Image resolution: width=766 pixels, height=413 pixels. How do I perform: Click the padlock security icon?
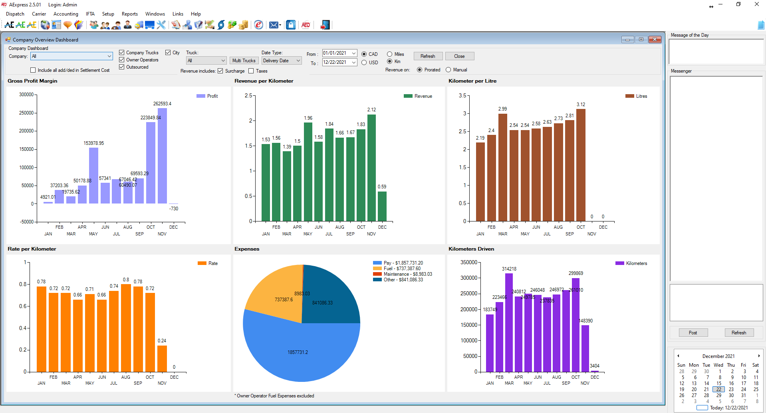(291, 25)
